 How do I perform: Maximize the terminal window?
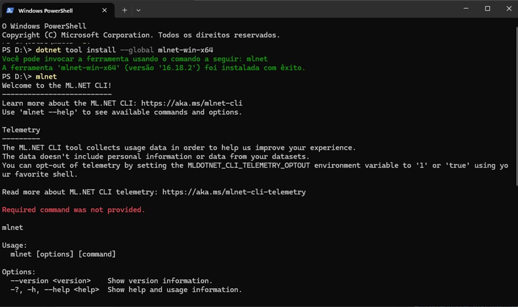click(487, 9)
